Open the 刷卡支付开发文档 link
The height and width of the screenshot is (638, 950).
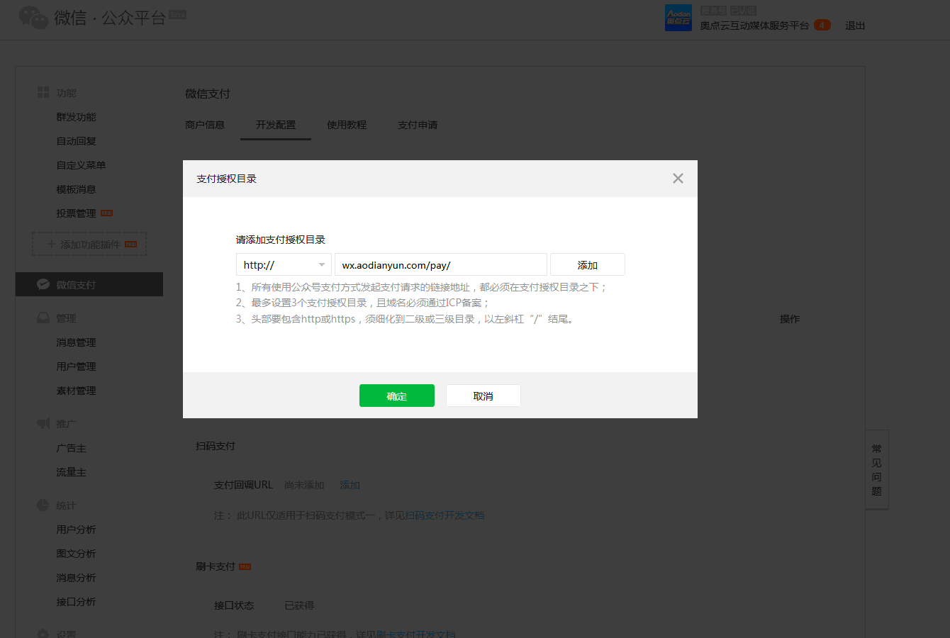pyautogui.click(x=415, y=634)
